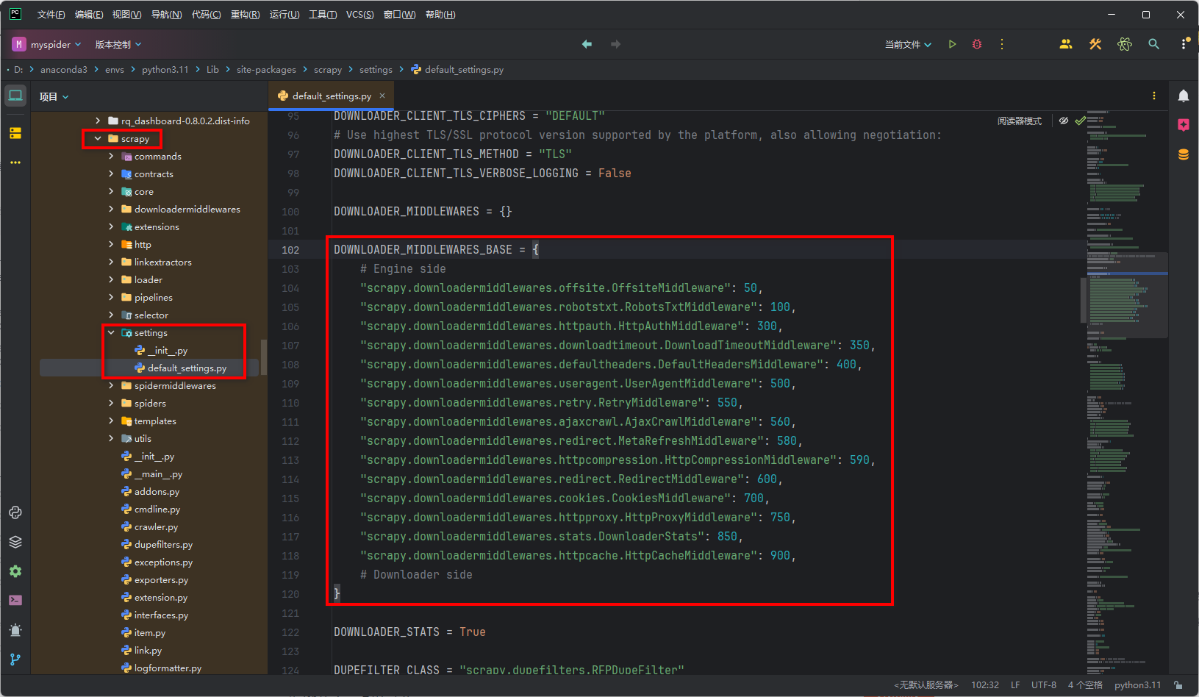Open the Python Packages tool window icon
This screenshot has width=1199, height=697.
point(15,543)
